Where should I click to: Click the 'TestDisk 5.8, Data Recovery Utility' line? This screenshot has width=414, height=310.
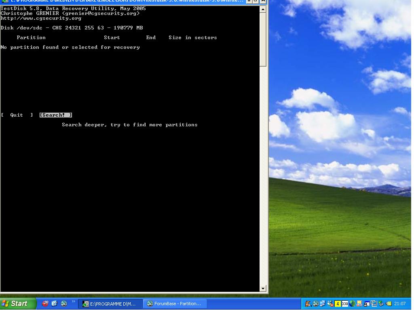pos(73,8)
